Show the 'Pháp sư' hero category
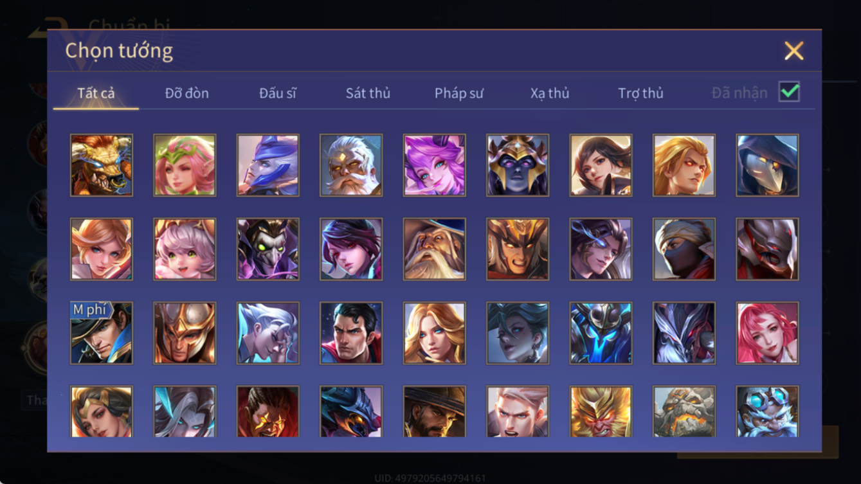 (x=459, y=93)
